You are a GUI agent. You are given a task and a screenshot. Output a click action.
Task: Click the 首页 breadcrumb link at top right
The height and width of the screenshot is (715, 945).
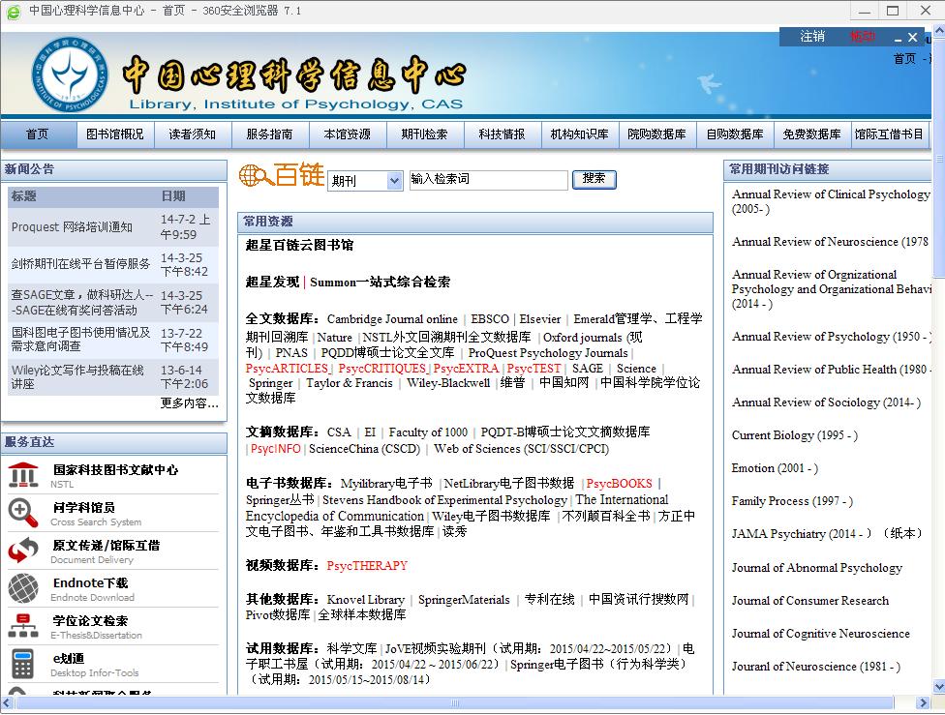[x=904, y=58]
